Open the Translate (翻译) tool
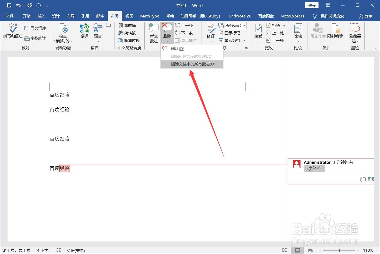This screenshot has height=254, width=380. point(84,33)
